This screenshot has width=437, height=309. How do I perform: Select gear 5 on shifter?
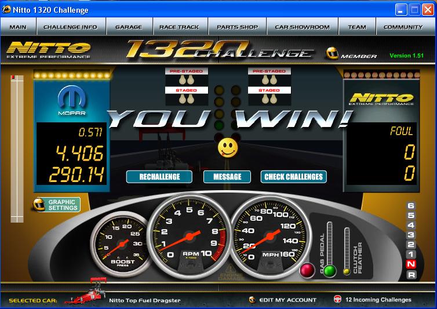[411, 215]
